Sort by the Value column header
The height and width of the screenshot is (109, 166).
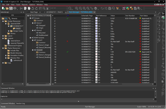(x=117, y=16)
